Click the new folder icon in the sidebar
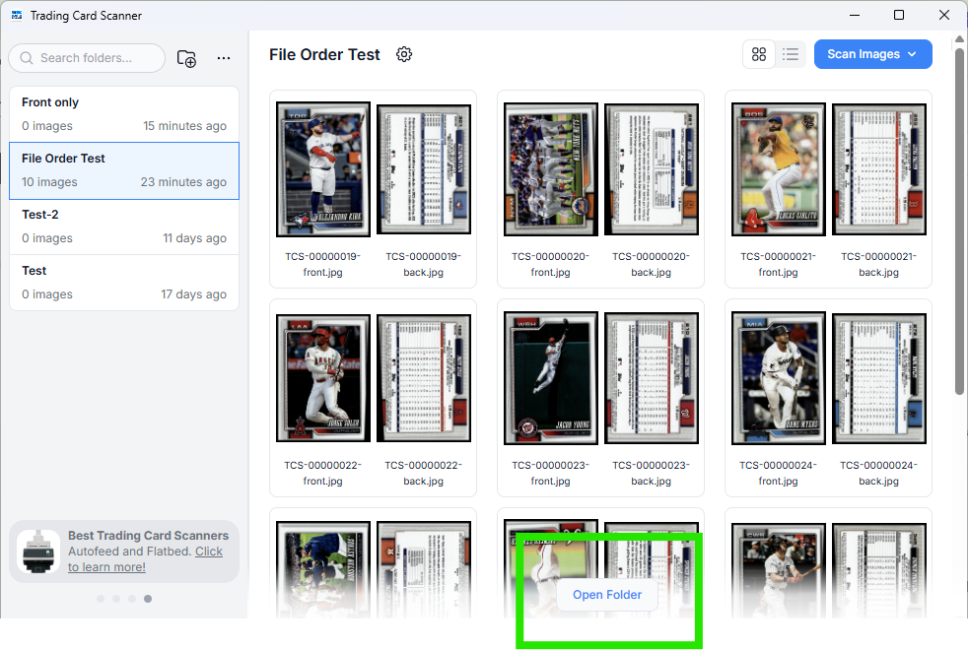The height and width of the screenshot is (650, 968). pos(186,58)
